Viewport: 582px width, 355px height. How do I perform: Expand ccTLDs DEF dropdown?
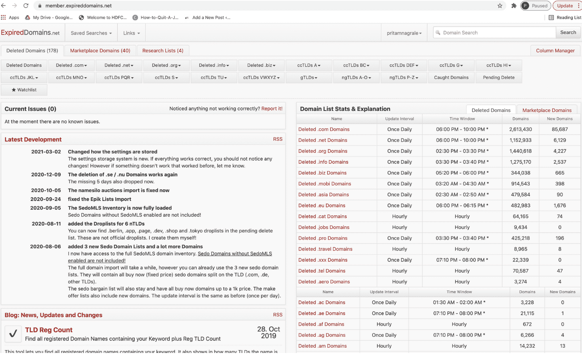click(x=404, y=65)
